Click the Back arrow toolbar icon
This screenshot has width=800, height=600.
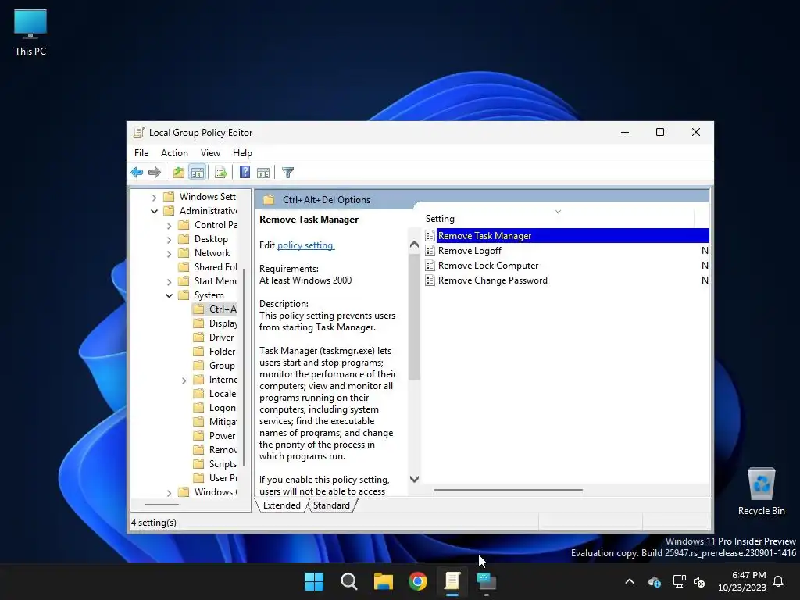[x=137, y=173]
